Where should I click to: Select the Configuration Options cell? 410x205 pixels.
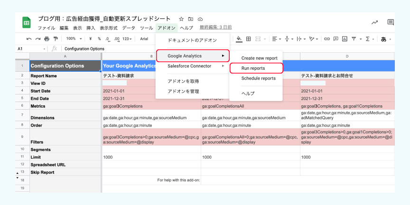65,66
